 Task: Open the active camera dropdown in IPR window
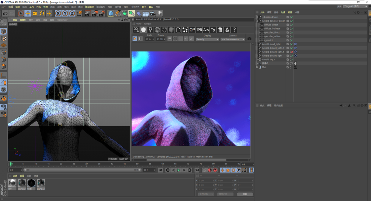coord(233,40)
